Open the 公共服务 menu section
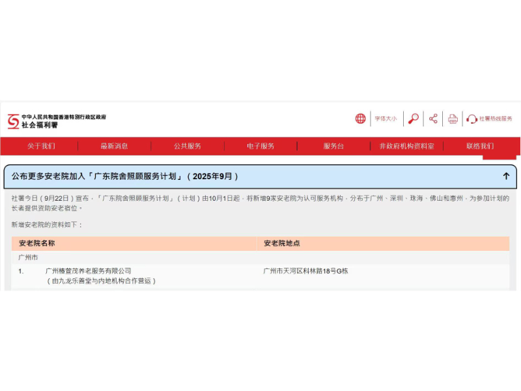The width and height of the screenshot is (521, 391). (x=188, y=146)
